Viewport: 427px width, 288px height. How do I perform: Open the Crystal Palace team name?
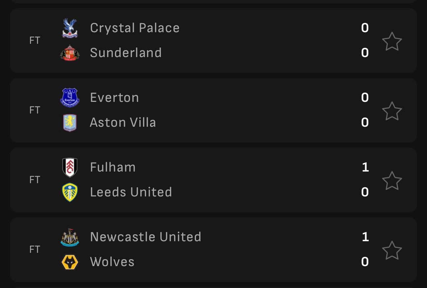coord(135,28)
